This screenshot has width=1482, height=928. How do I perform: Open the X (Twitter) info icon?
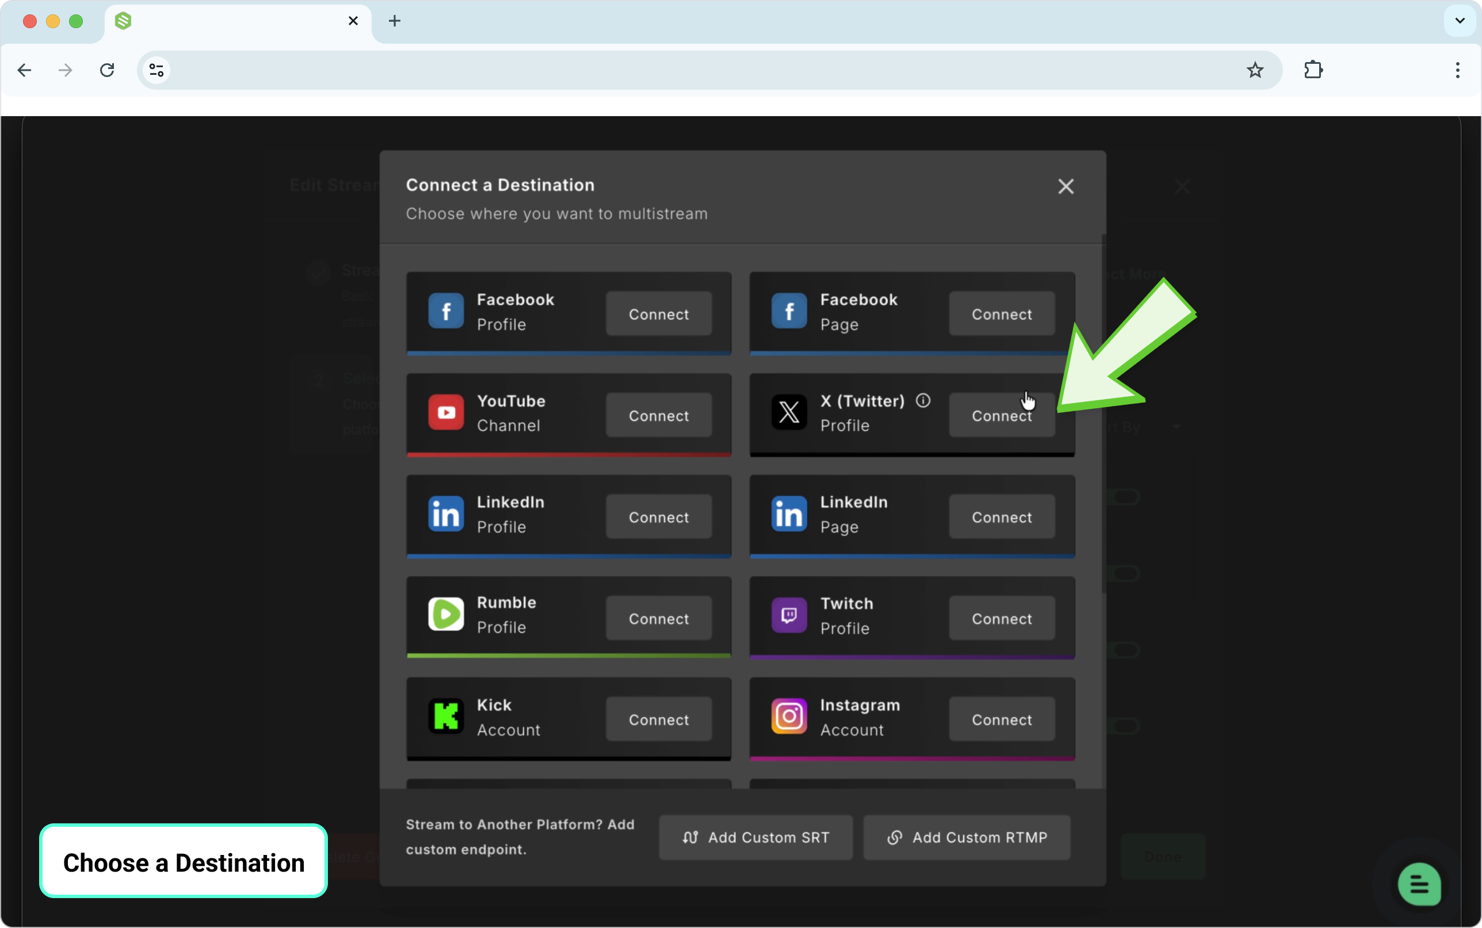click(x=923, y=401)
